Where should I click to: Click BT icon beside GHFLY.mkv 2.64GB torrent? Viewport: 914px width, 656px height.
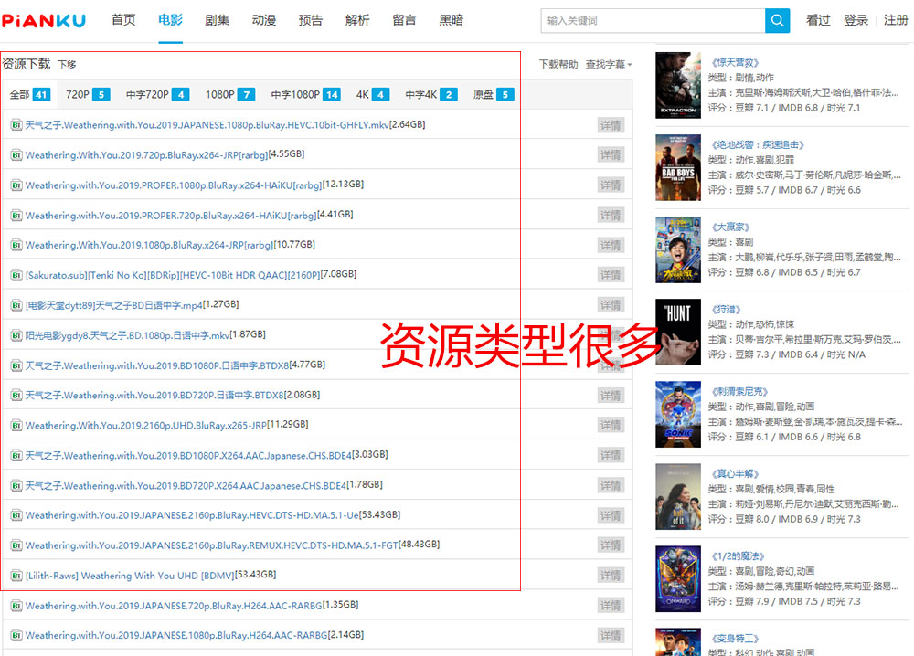(x=16, y=125)
